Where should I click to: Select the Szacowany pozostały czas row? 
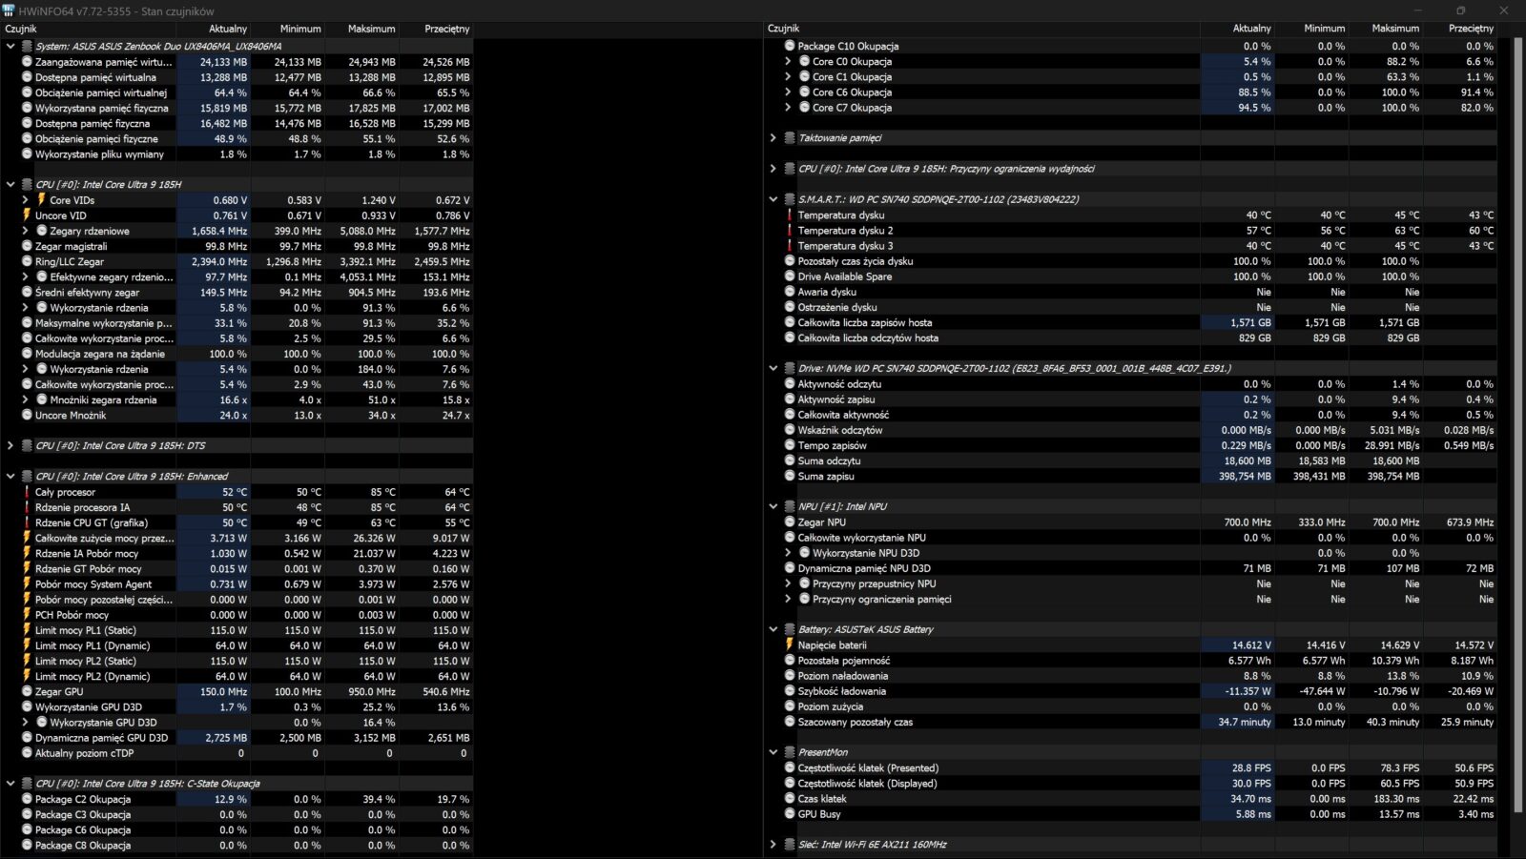click(855, 723)
